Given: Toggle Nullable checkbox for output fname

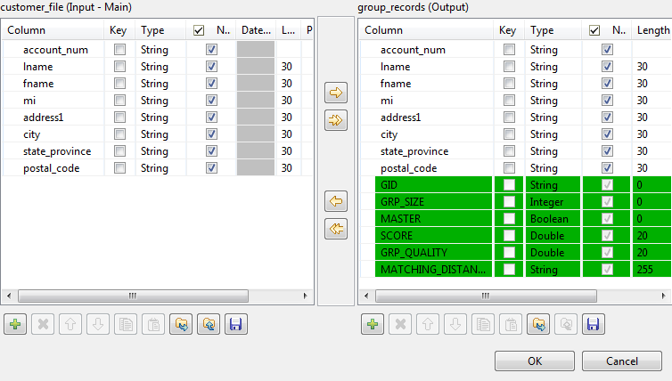Looking at the screenshot, I should point(607,84).
